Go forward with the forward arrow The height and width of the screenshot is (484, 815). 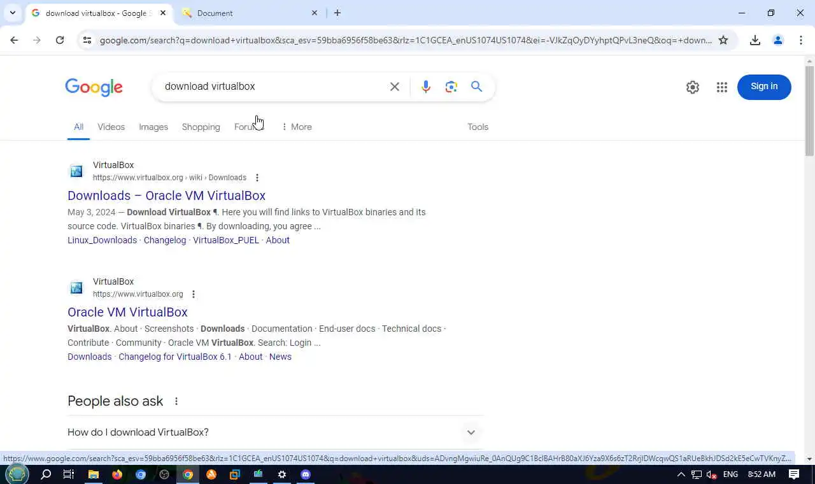[x=37, y=40]
